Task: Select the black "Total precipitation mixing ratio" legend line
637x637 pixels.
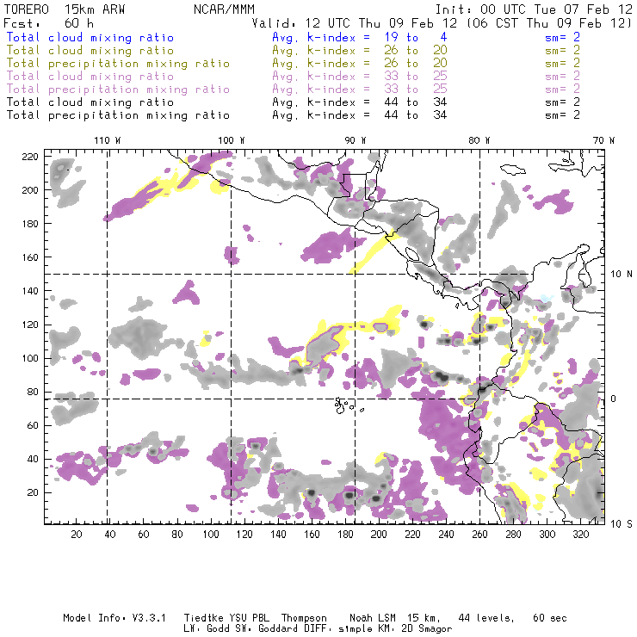Action: click(x=118, y=115)
